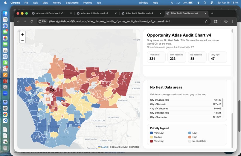
Task: Open Spotlight search in the menu bar
Action: pyautogui.click(x=205, y=3)
